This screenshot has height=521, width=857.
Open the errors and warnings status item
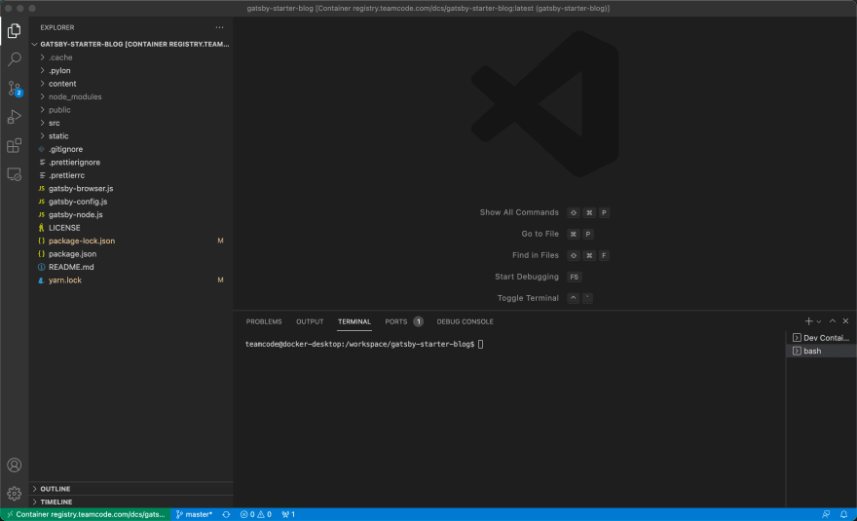pos(256,514)
